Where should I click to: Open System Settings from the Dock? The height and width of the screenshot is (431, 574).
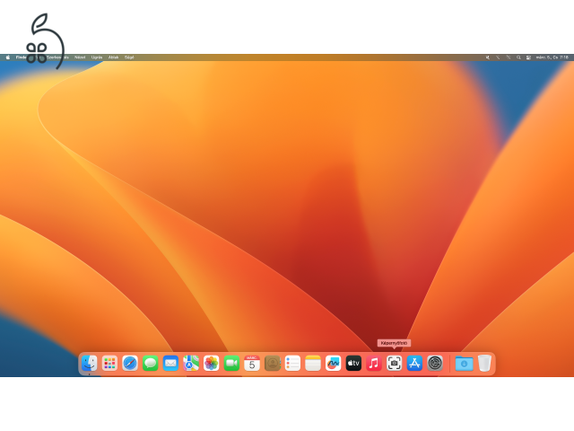[435, 363]
